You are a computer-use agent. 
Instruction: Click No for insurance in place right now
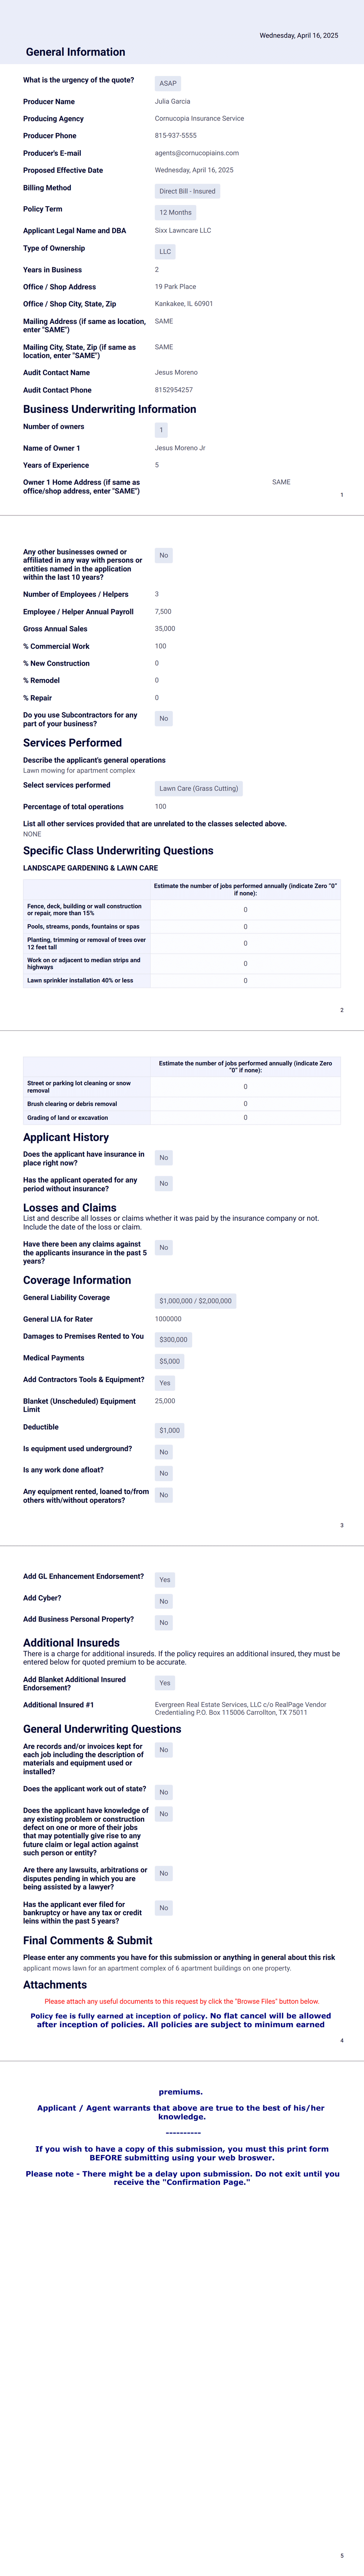[x=164, y=1158]
